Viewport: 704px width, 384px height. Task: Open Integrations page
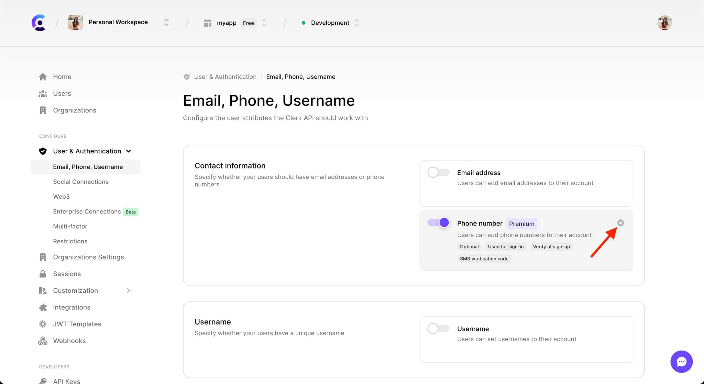click(71, 307)
